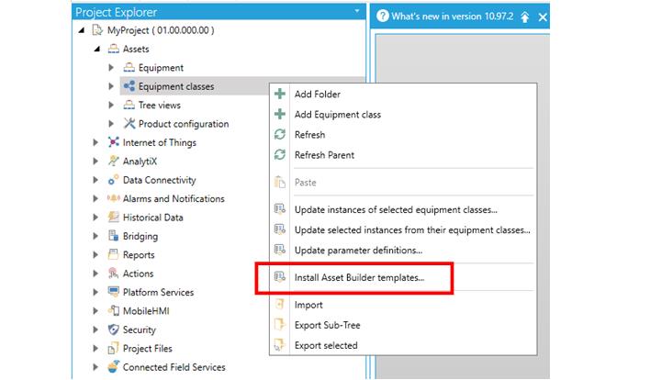This screenshot has height=380, width=650.
Task: Click the Alarms and Notifications icon
Action: click(x=114, y=199)
